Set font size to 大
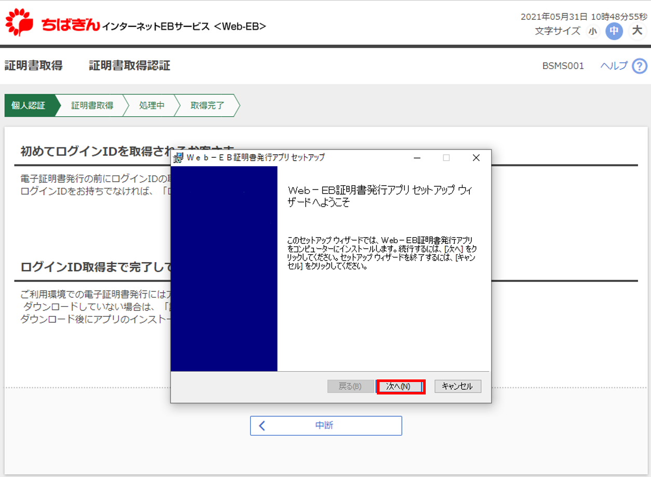 pos(637,31)
